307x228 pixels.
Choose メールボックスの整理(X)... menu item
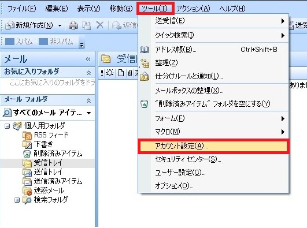click(213, 91)
